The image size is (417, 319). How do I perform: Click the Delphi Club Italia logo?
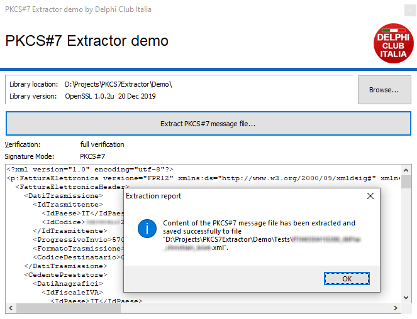(393, 43)
